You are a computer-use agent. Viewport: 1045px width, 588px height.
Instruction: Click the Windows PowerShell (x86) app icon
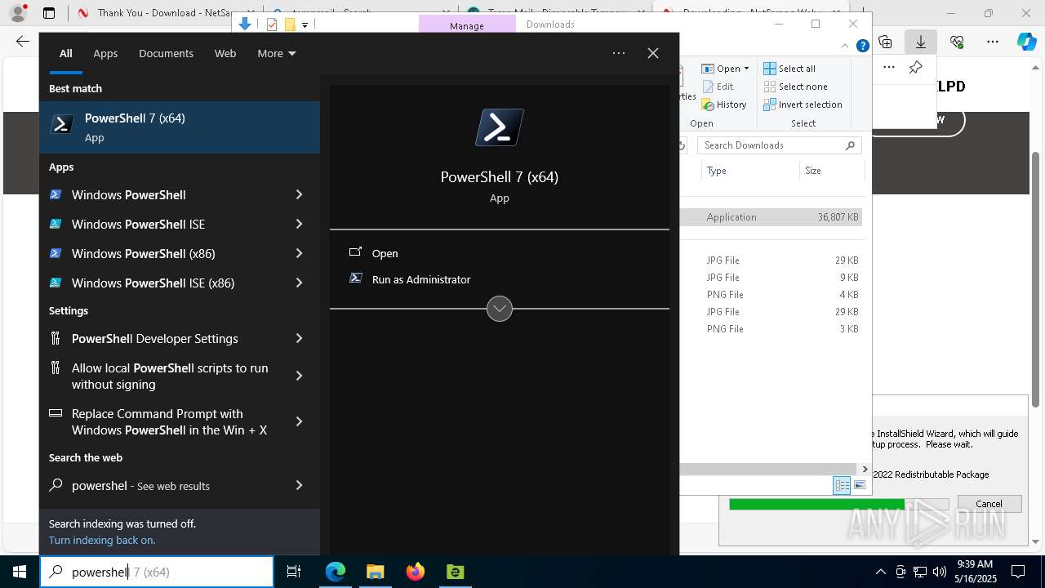point(56,253)
